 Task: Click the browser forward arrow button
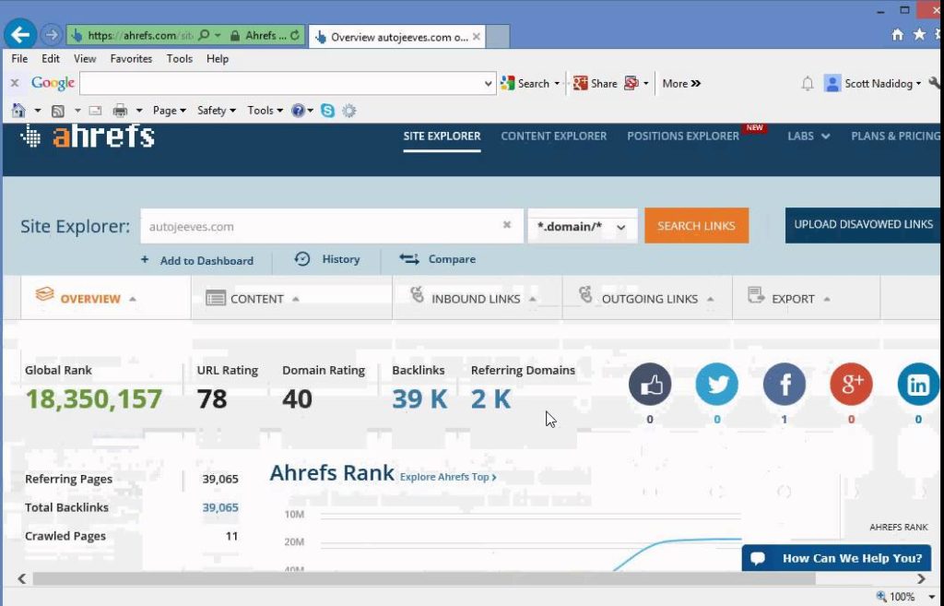52,35
